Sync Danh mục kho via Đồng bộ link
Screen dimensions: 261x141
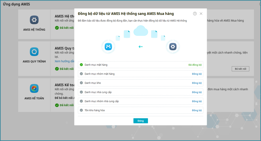pyautogui.click(x=197, y=83)
